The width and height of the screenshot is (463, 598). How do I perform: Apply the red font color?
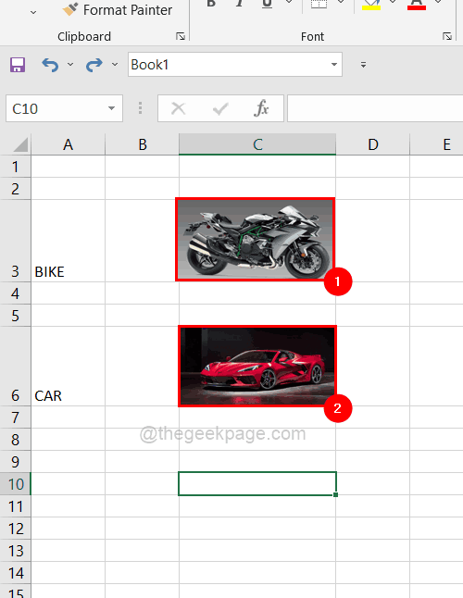[417, 5]
